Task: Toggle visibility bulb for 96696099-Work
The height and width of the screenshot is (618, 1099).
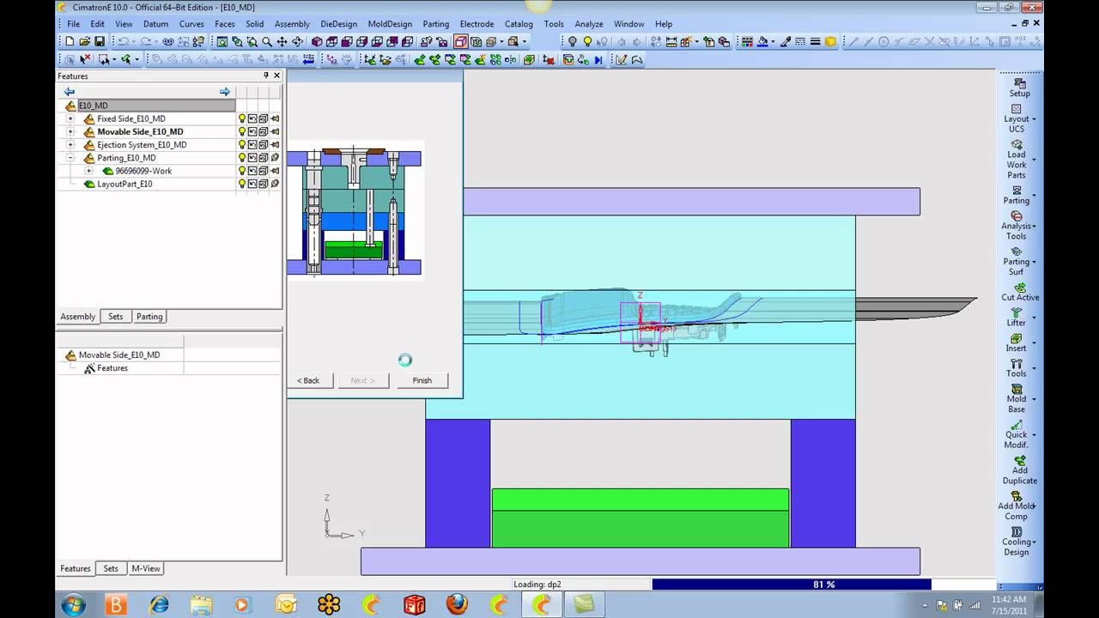Action: point(242,170)
